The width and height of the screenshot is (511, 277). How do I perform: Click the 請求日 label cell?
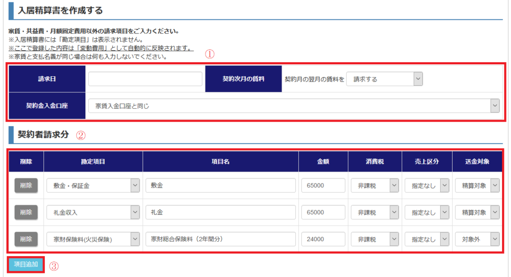click(47, 79)
